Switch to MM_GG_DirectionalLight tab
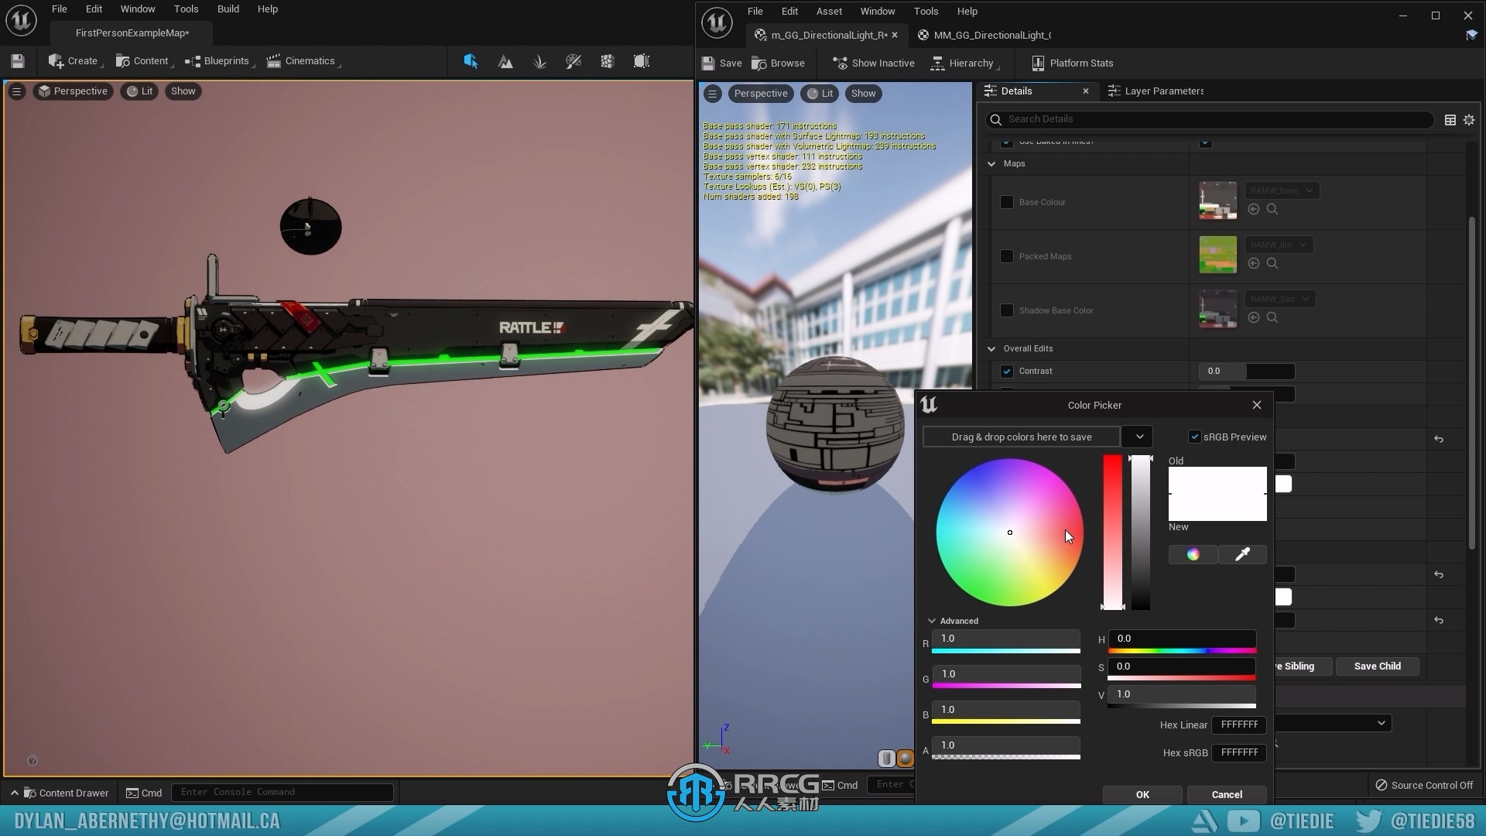This screenshot has height=836, width=1486. [984, 35]
